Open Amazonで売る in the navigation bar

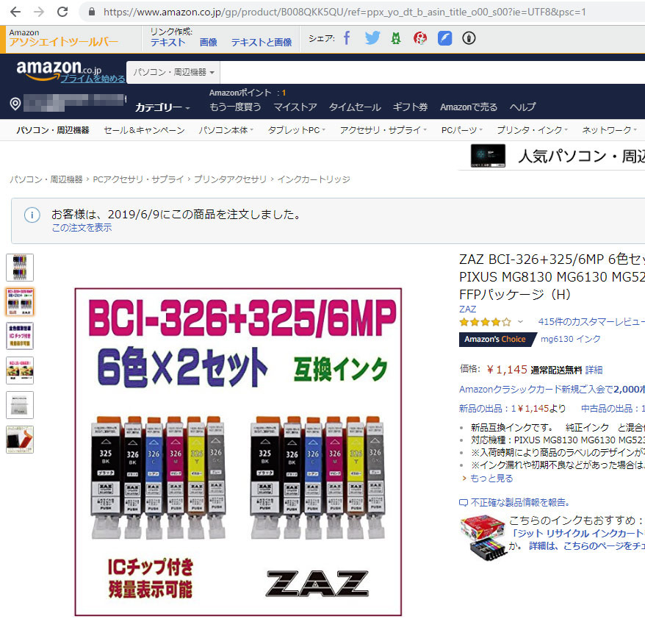coord(469,107)
